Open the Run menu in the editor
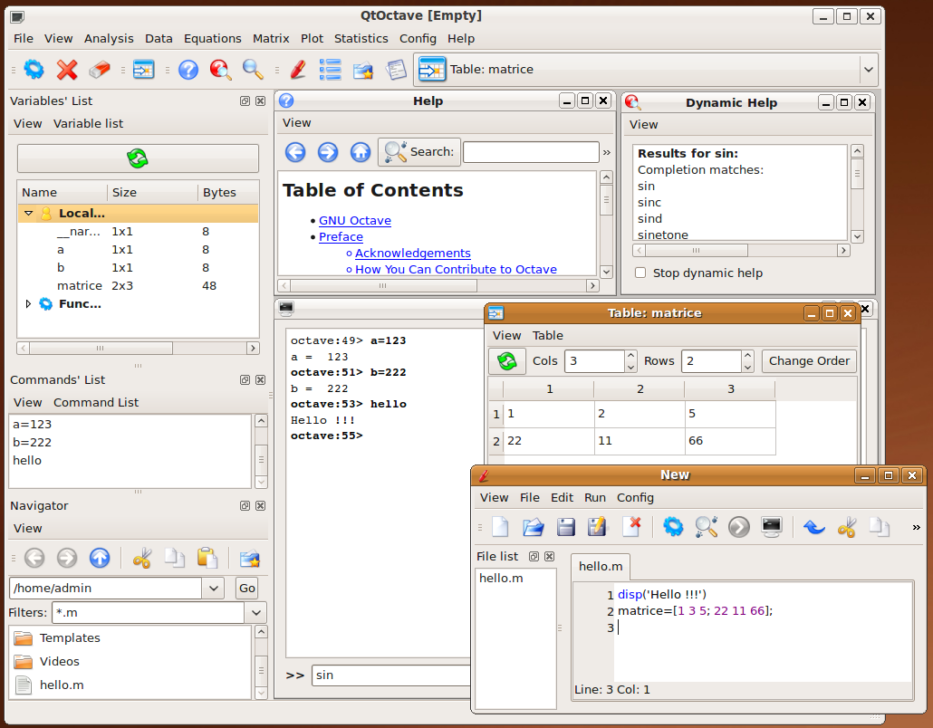Viewport: 933px width, 728px height. point(595,498)
